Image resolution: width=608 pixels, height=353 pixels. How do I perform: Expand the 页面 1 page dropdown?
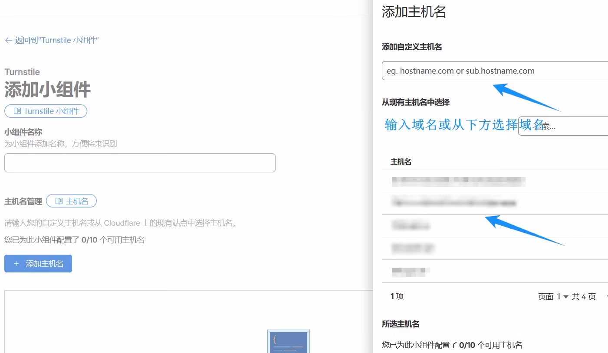point(565,297)
